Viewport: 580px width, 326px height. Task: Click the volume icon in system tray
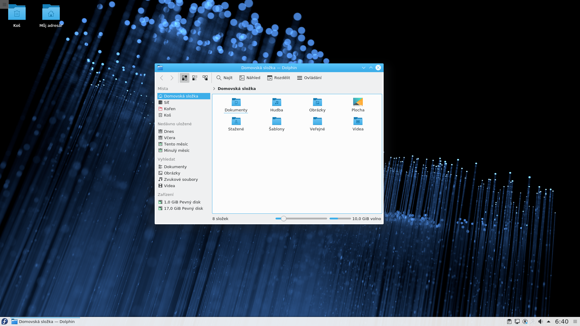(x=540, y=321)
